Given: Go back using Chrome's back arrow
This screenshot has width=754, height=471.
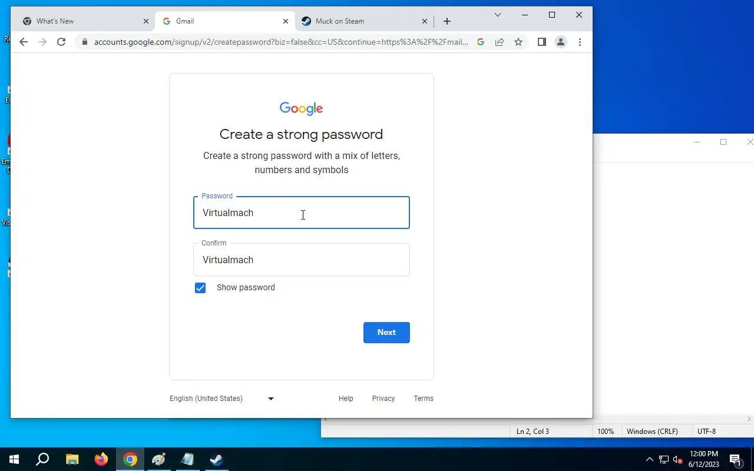Looking at the screenshot, I should [24, 42].
